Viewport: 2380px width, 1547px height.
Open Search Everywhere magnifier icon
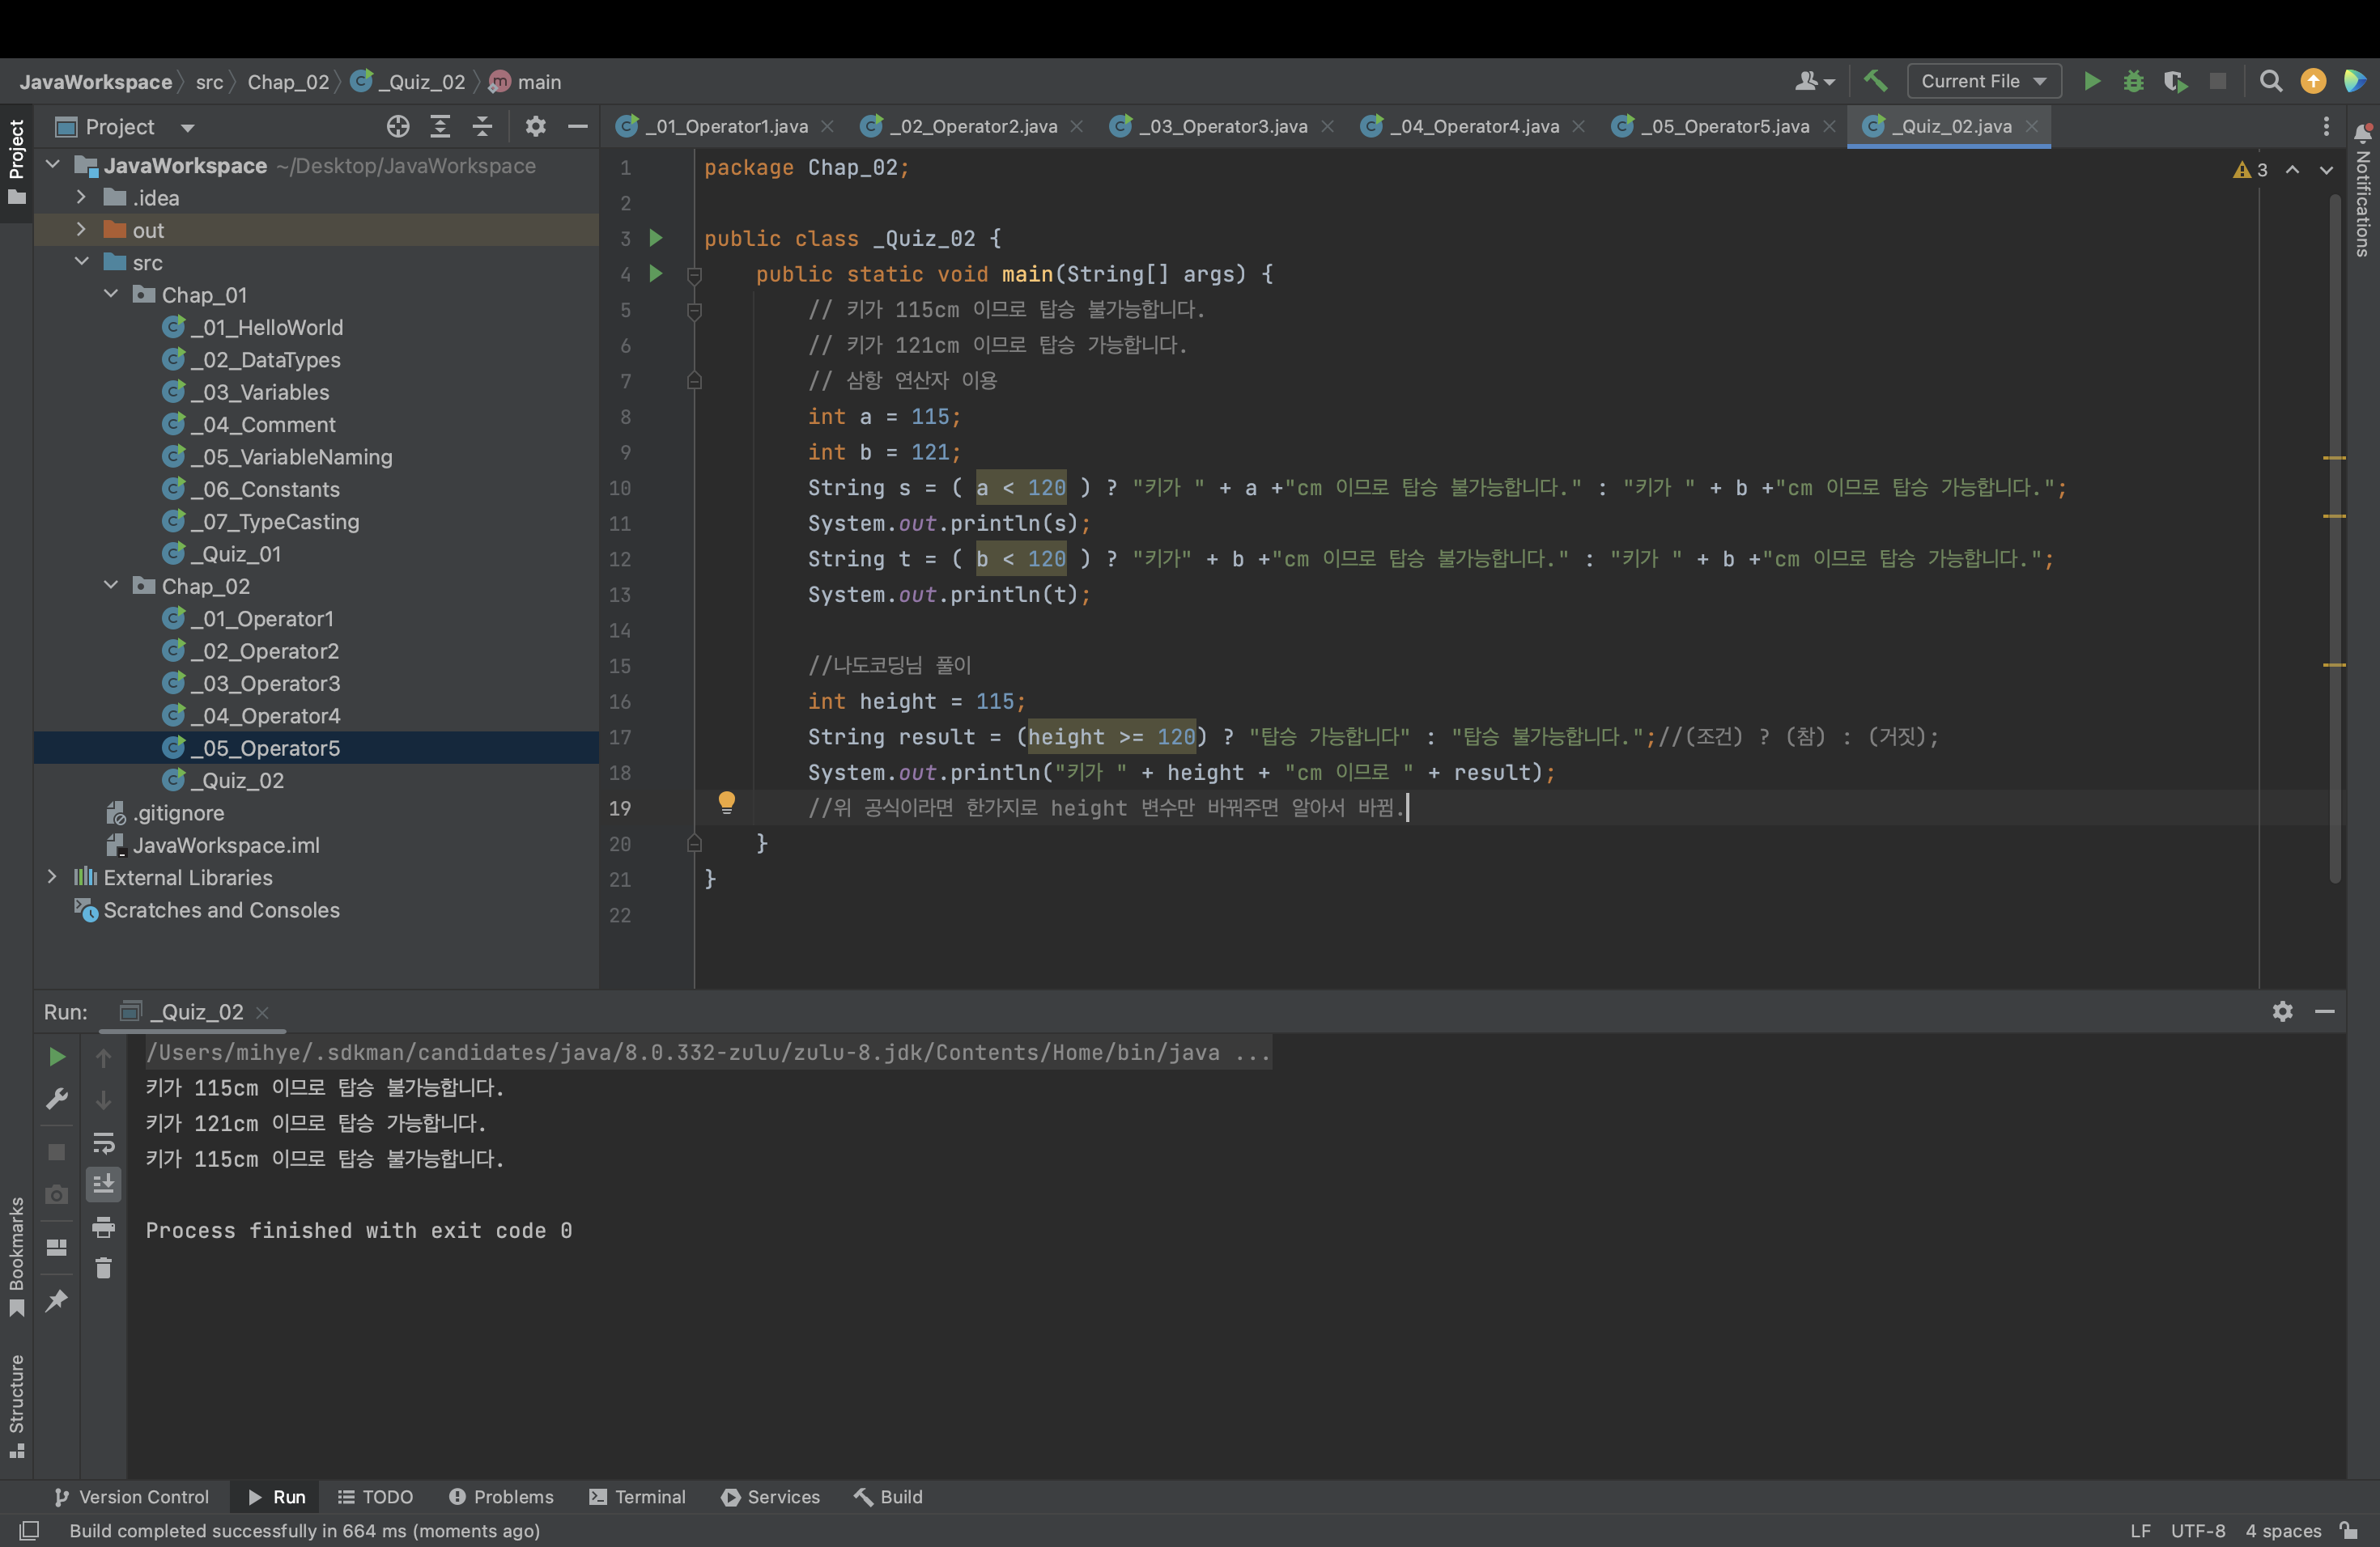pos(2271,81)
